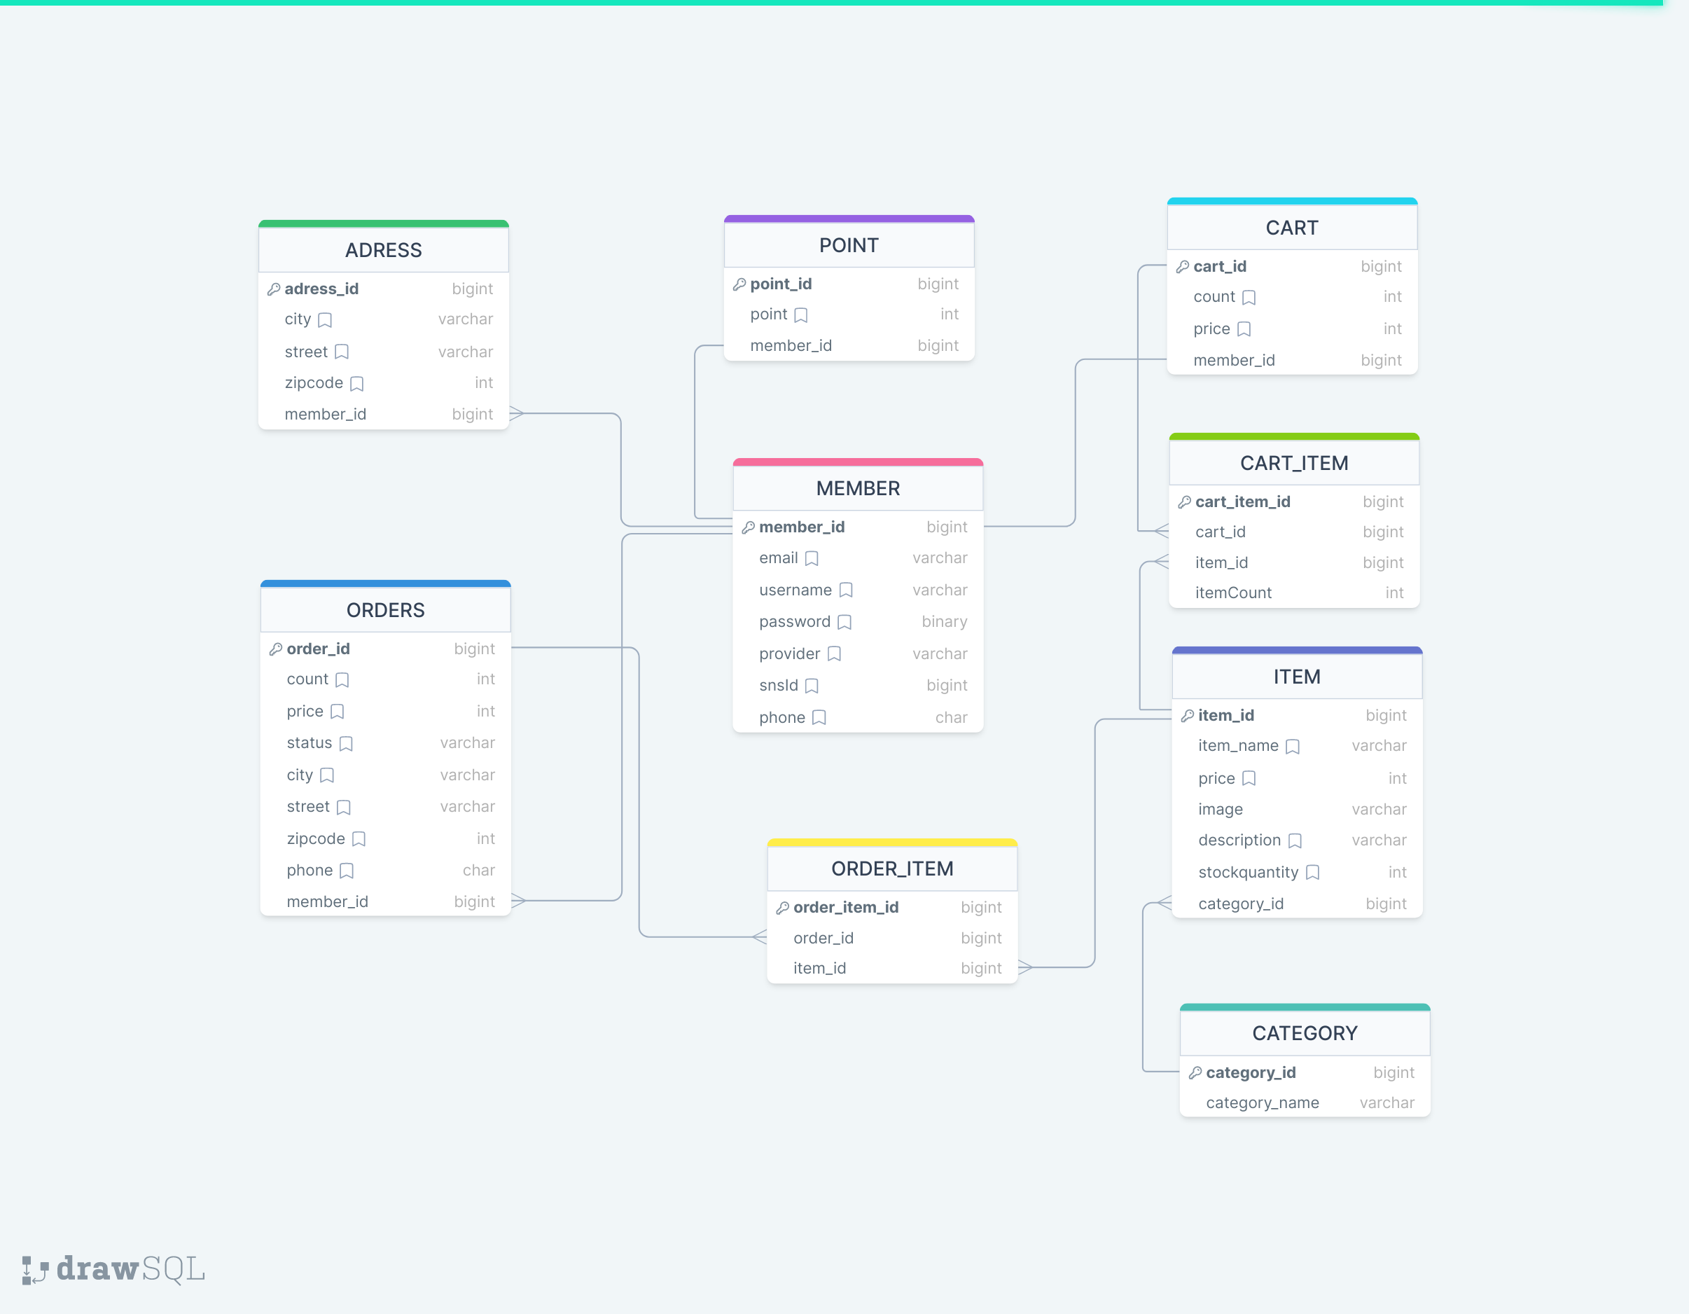Click the bookmark icon next to snsId
The height and width of the screenshot is (1314, 1689).
[812, 686]
